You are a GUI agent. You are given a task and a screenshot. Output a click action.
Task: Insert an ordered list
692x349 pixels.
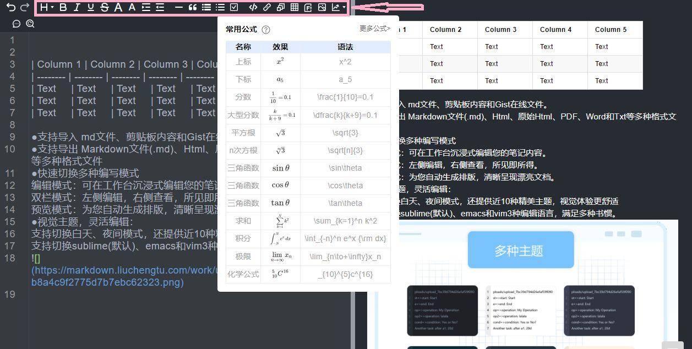219,7
